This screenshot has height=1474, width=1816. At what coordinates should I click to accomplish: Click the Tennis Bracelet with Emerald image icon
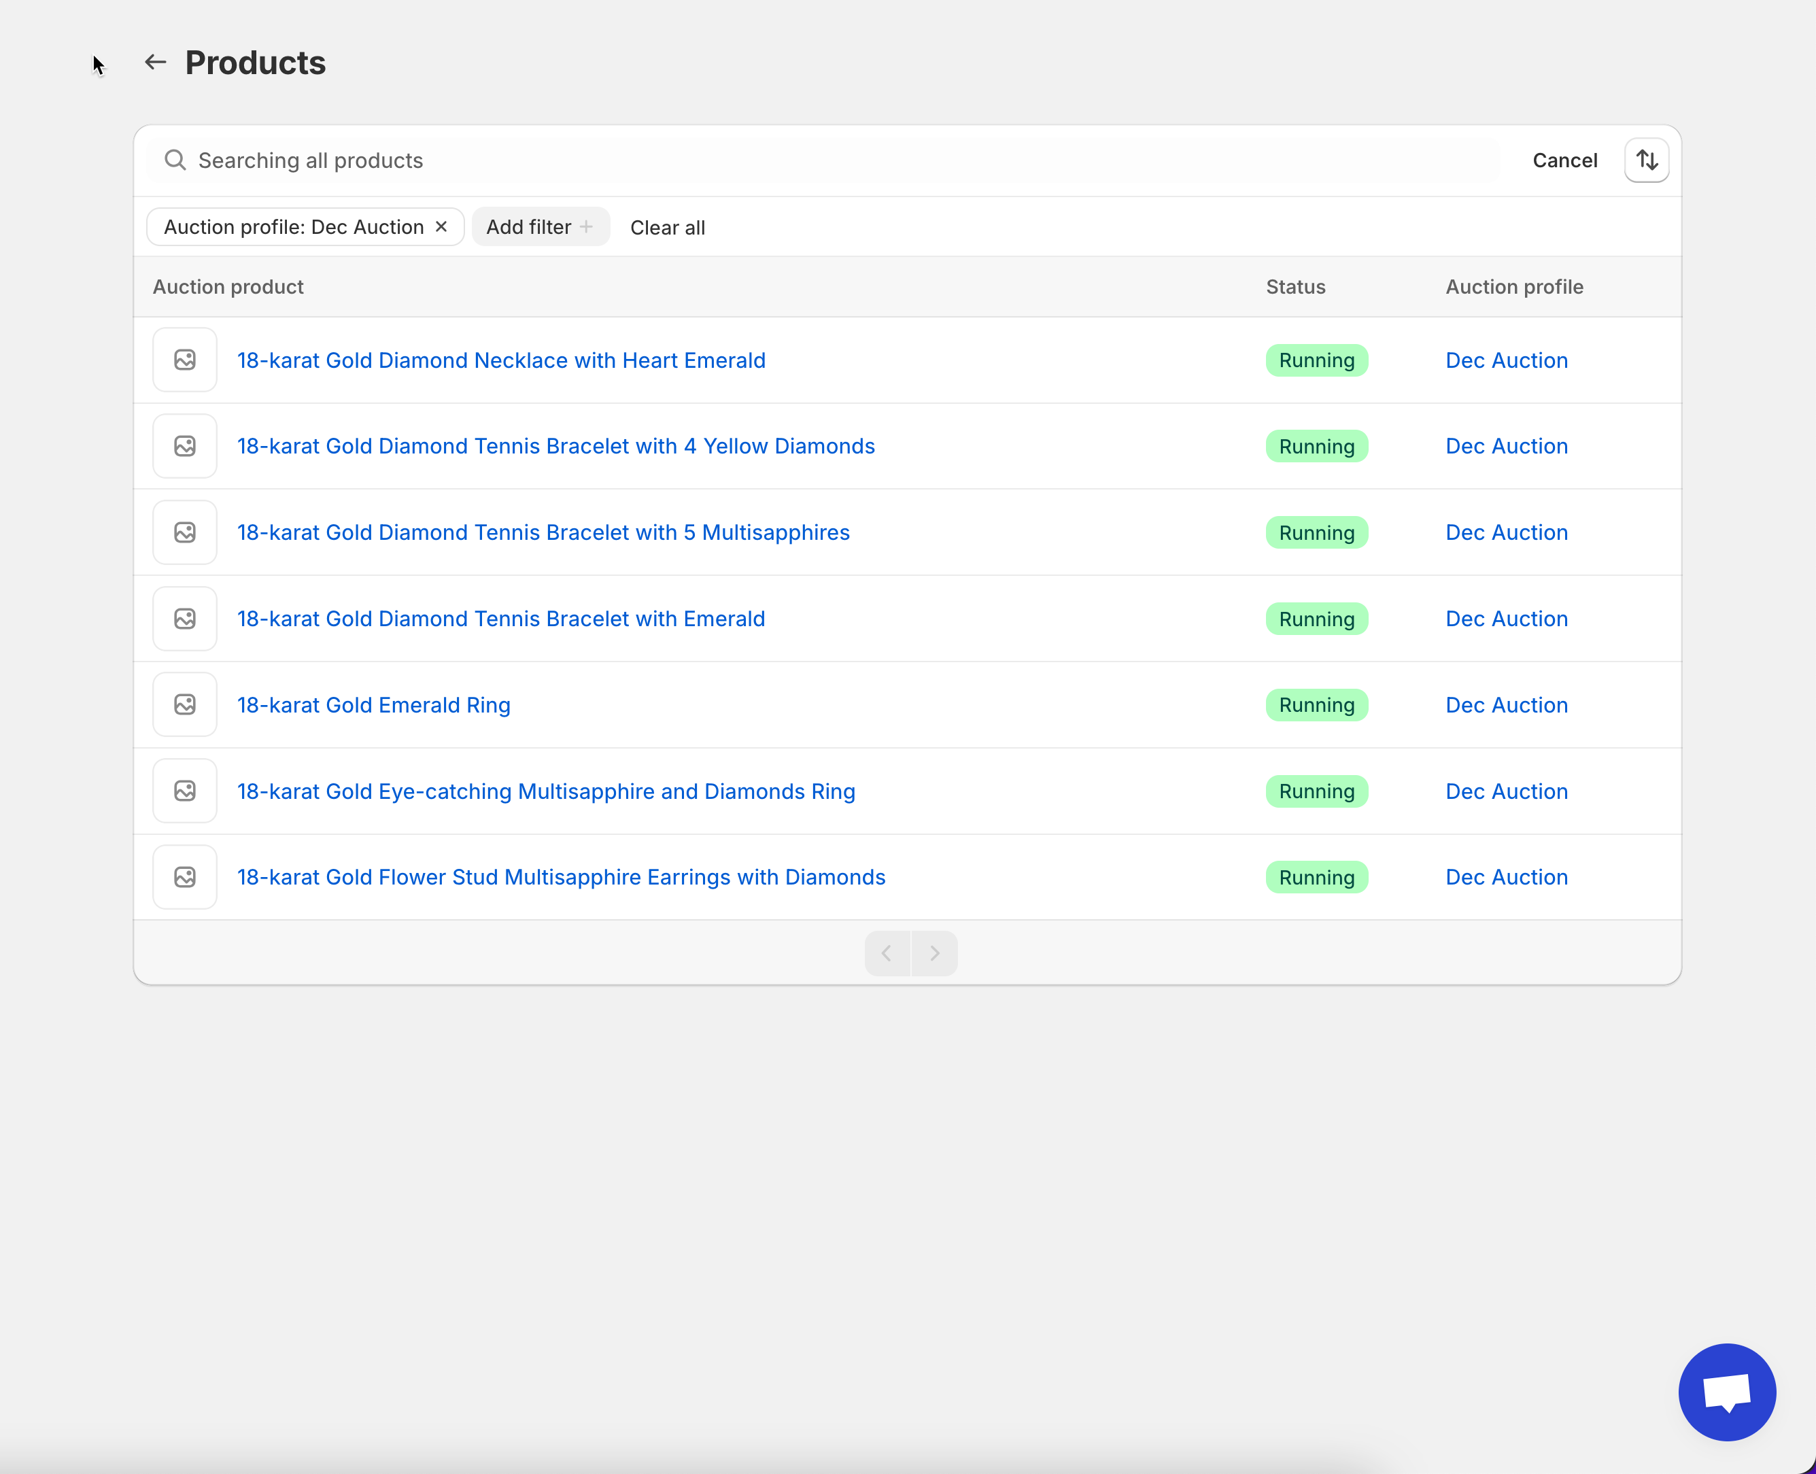(x=185, y=618)
